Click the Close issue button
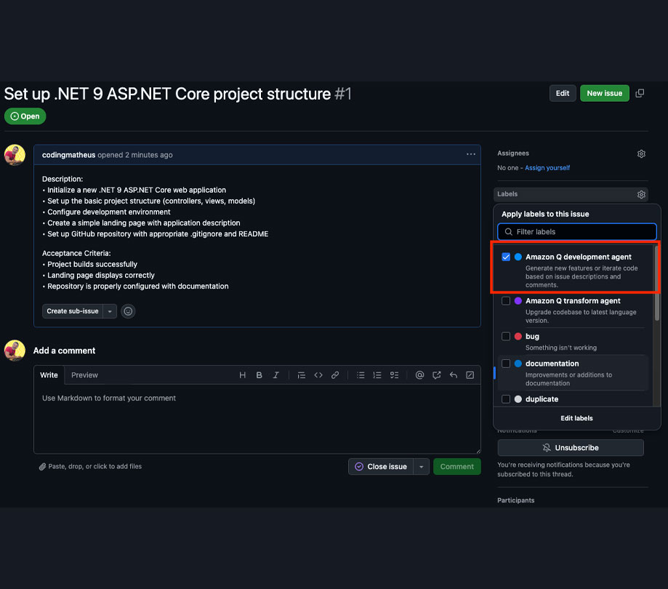 [381, 467]
